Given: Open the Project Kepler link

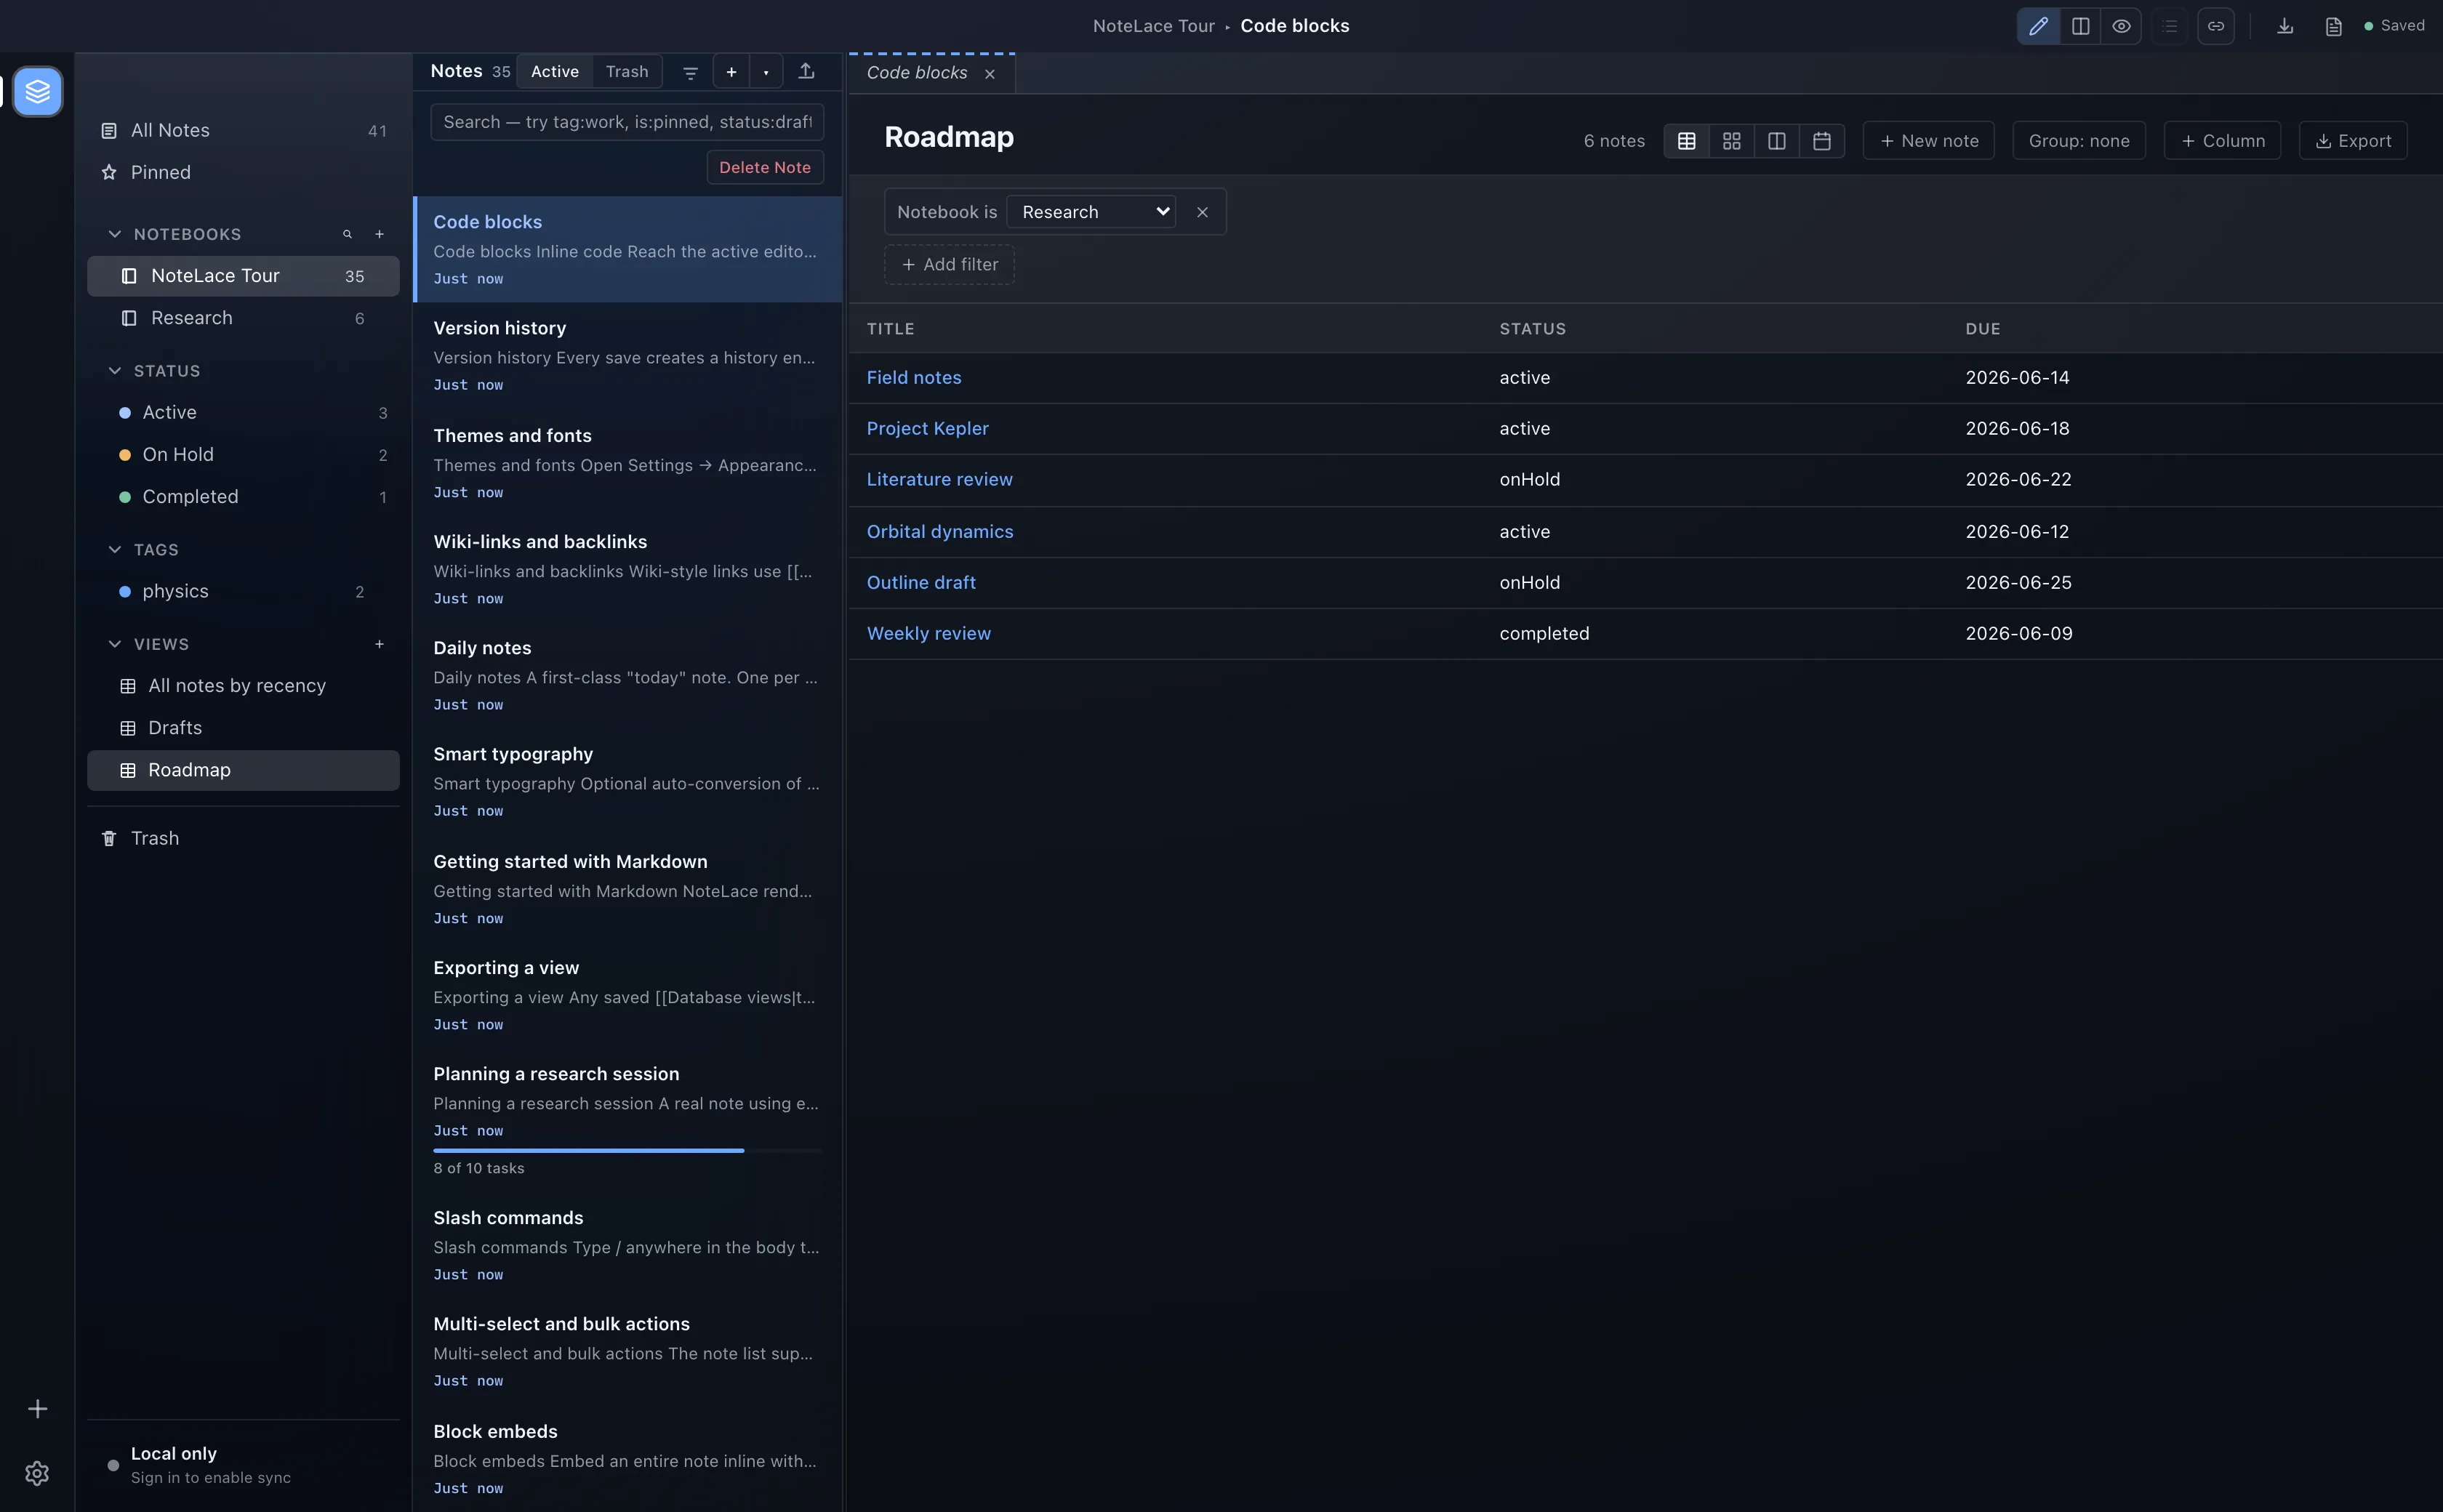Looking at the screenshot, I should coord(927,429).
